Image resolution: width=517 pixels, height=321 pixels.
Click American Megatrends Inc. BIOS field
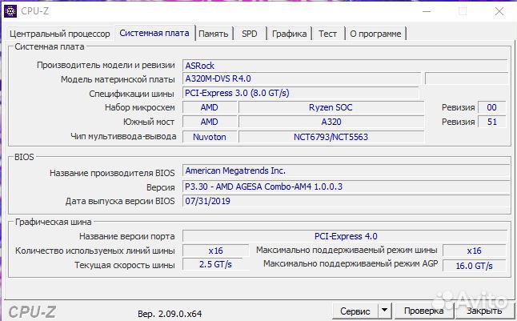pos(346,171)
